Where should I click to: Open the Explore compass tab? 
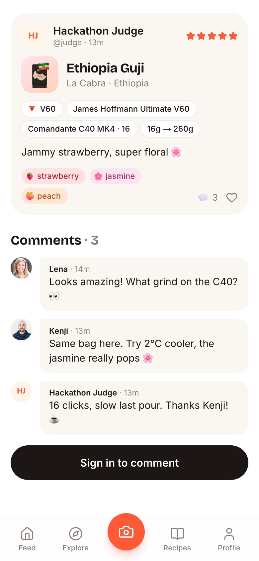[x=76, y=539]
